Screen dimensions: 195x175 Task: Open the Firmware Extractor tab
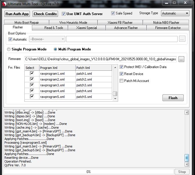[168, 28]
